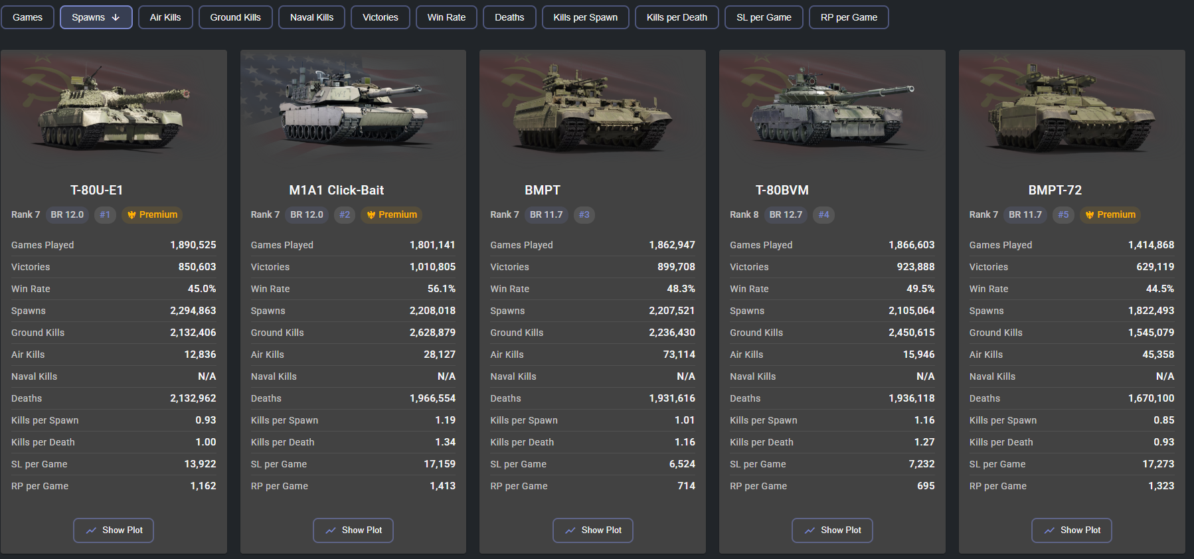Click the Premium badge on T-80U-E1
Viewport: 1194px width, 559px height.
(x=153, y=215)
